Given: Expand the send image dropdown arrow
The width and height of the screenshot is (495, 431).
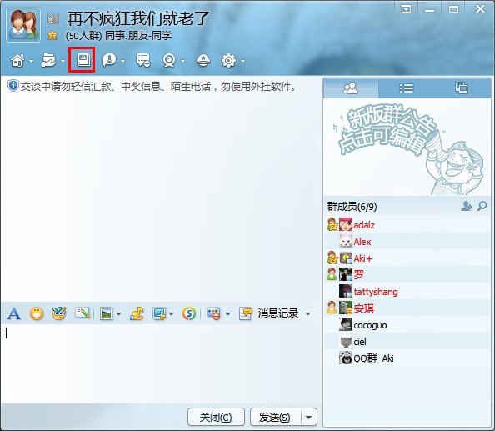Looking at the screenshot, I should 118,313.
